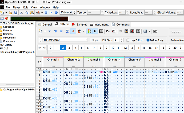184x113 pixels.
Task: Toggle the metronome icon
Action: click(79, 31)
